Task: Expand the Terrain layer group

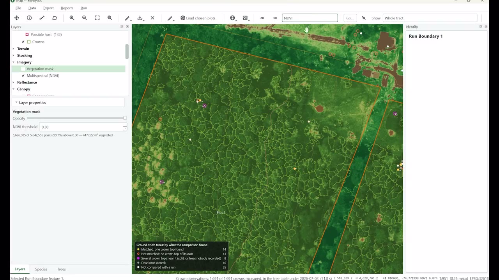Action: tap(14, 49)
